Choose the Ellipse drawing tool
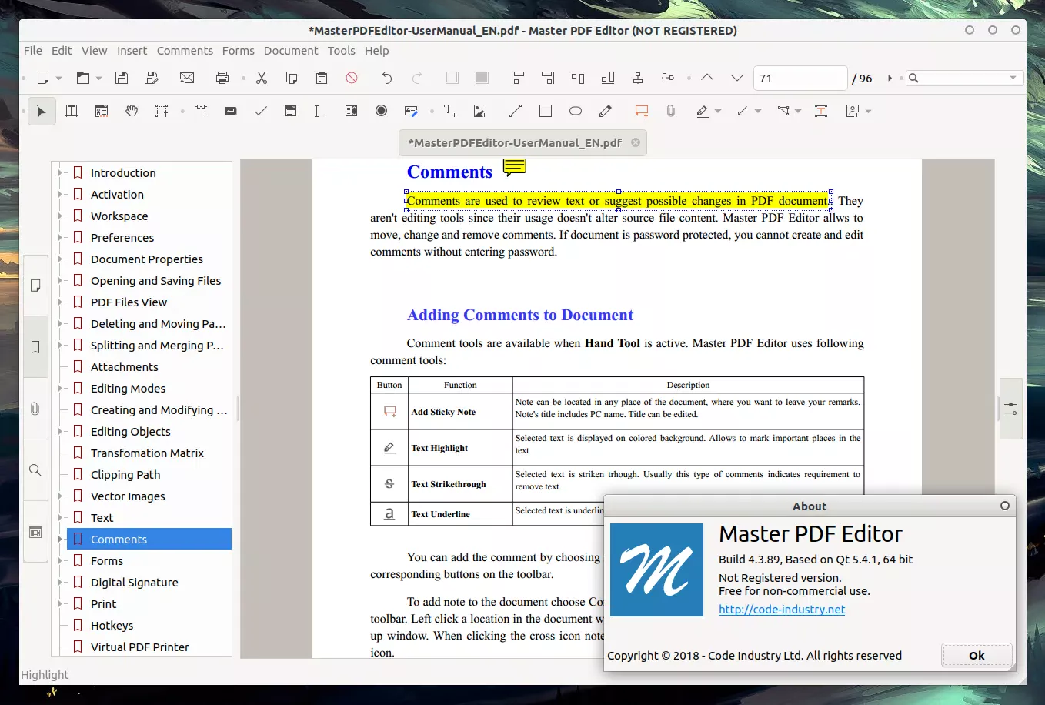Viewport: 1045px width, 705px height. click(575, 111)
